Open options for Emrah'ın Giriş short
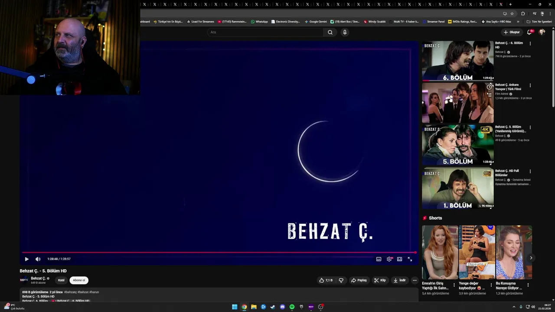555x312 pixels. coord(454,285)
